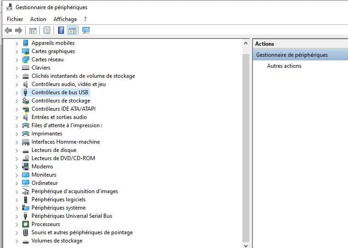Click the Imprimantes printer icon
The image size is (348, 248).
coord(26,134)
